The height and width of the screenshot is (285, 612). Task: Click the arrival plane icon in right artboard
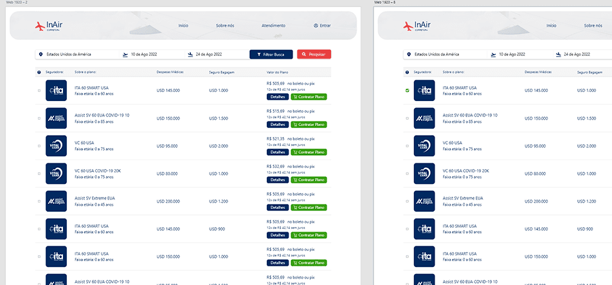point(558,55)
